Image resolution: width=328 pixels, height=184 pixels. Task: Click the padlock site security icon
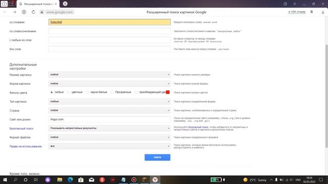[42, 12]
